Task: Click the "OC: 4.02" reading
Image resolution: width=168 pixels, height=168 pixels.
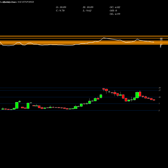Action: (x=115, y=7)
